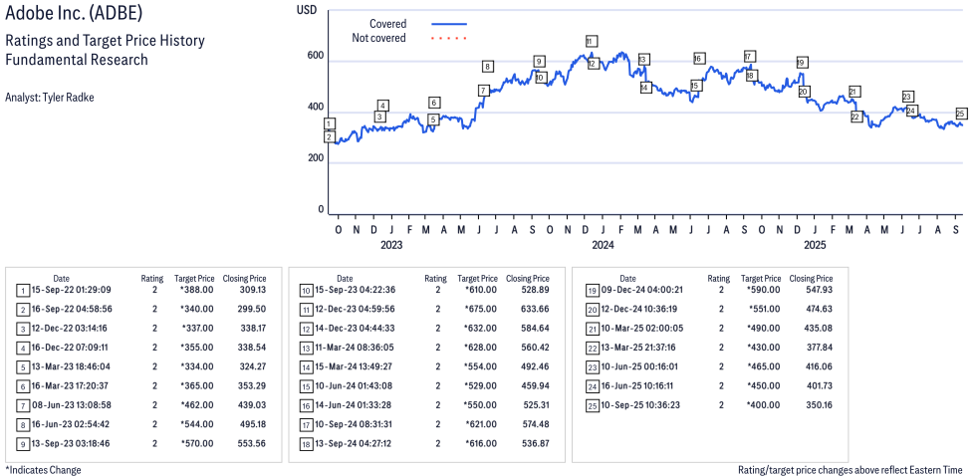Click chart marker 8 in June 2023
This screenshot has height=476, width=973.
coord(488,67)
